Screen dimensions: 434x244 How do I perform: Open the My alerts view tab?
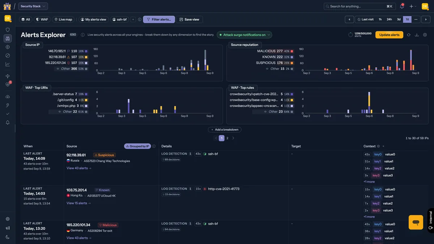(93, 20)
